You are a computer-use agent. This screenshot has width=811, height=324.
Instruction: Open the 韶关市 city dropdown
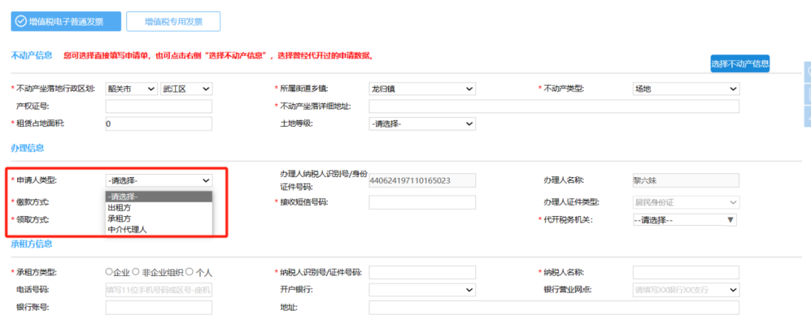point(131,89)
